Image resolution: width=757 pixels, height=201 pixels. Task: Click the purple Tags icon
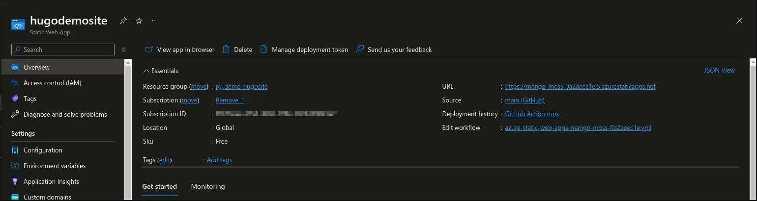click(15, 99)
